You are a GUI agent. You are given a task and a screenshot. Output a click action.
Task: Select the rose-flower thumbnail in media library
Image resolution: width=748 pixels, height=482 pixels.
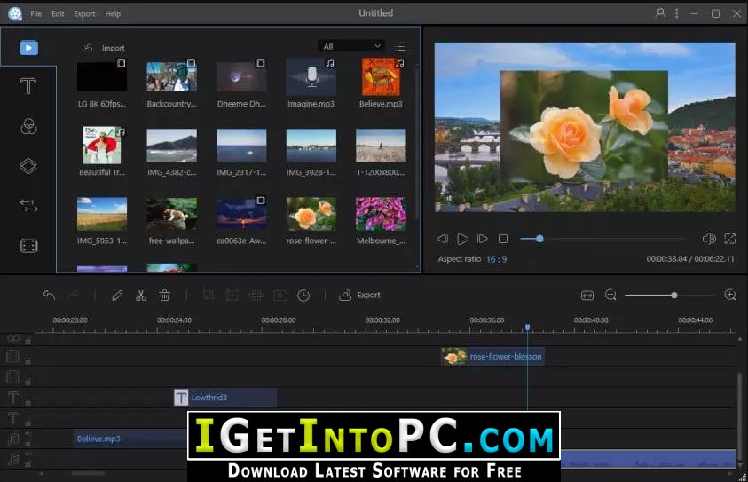click(311, 214)
